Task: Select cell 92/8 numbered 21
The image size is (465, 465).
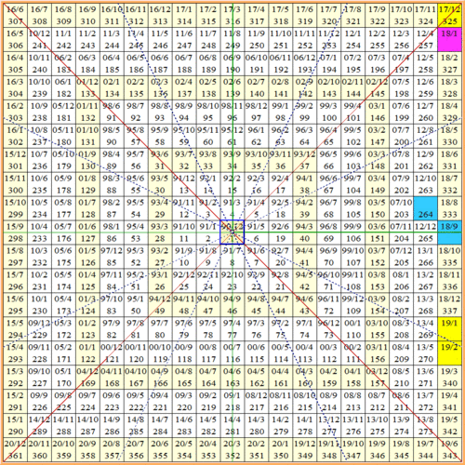Action: (x=281, y=281)
